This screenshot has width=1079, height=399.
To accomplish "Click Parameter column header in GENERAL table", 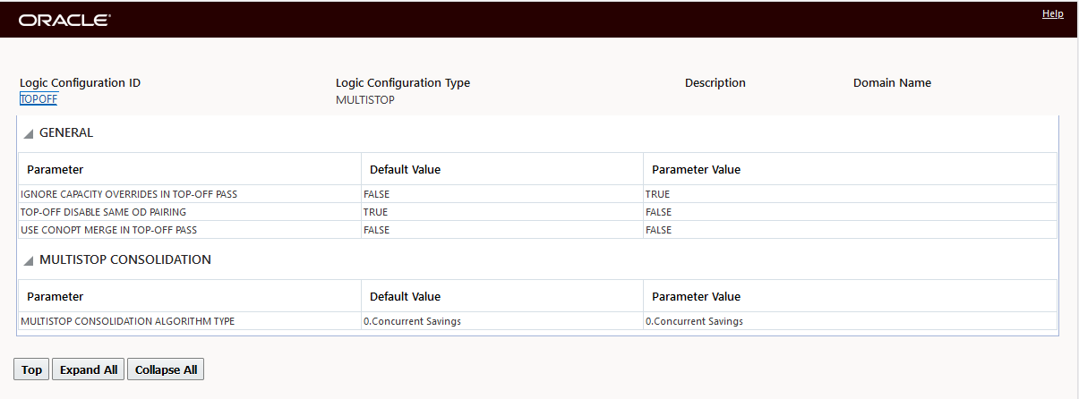I will coord(55,170).
